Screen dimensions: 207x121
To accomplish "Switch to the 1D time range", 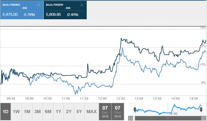I will [x=5, y=112].
